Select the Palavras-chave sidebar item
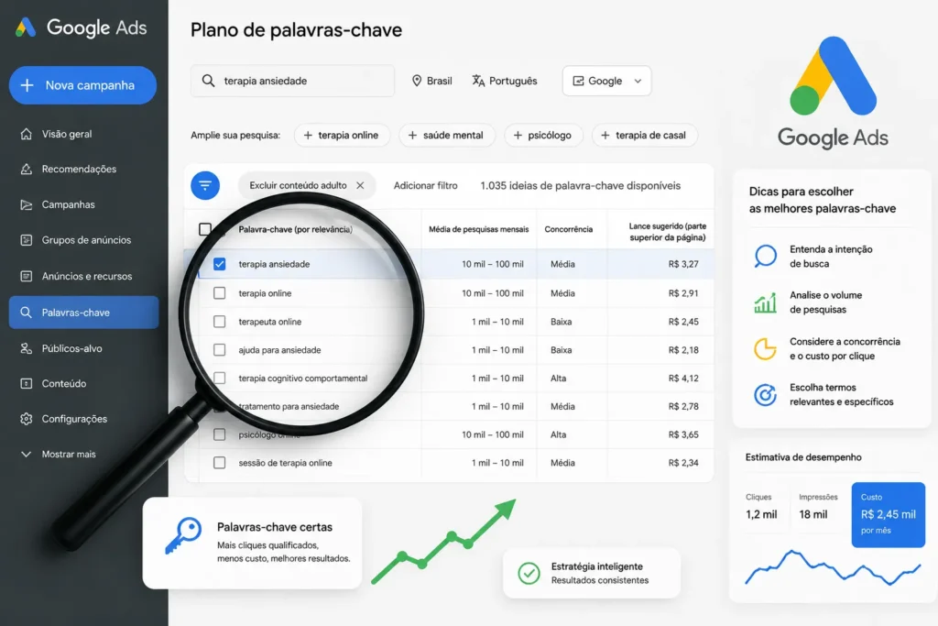Viewport: 938px width, 626px height. coord(83,313)
